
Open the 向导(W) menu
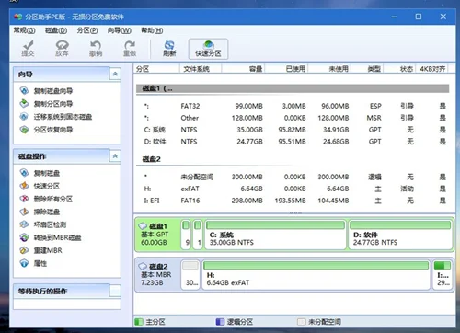[x=120, y=30]
